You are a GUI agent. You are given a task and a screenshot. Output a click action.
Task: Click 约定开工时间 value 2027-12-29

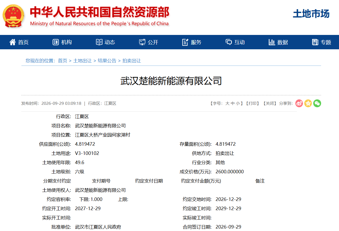[x=88, y=209]
